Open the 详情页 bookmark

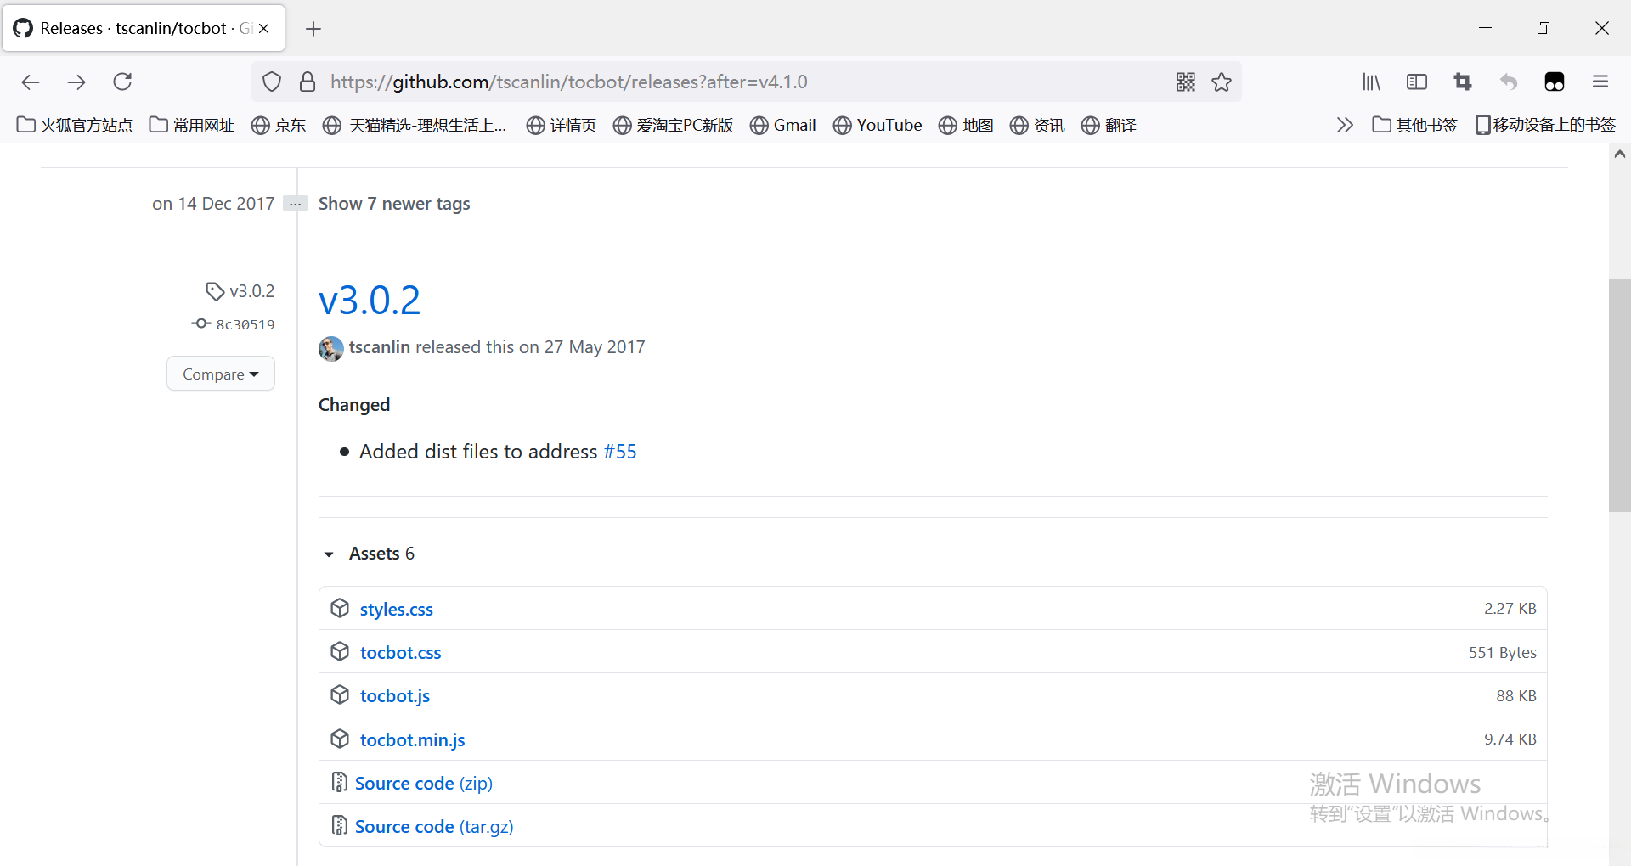[562, 126]
